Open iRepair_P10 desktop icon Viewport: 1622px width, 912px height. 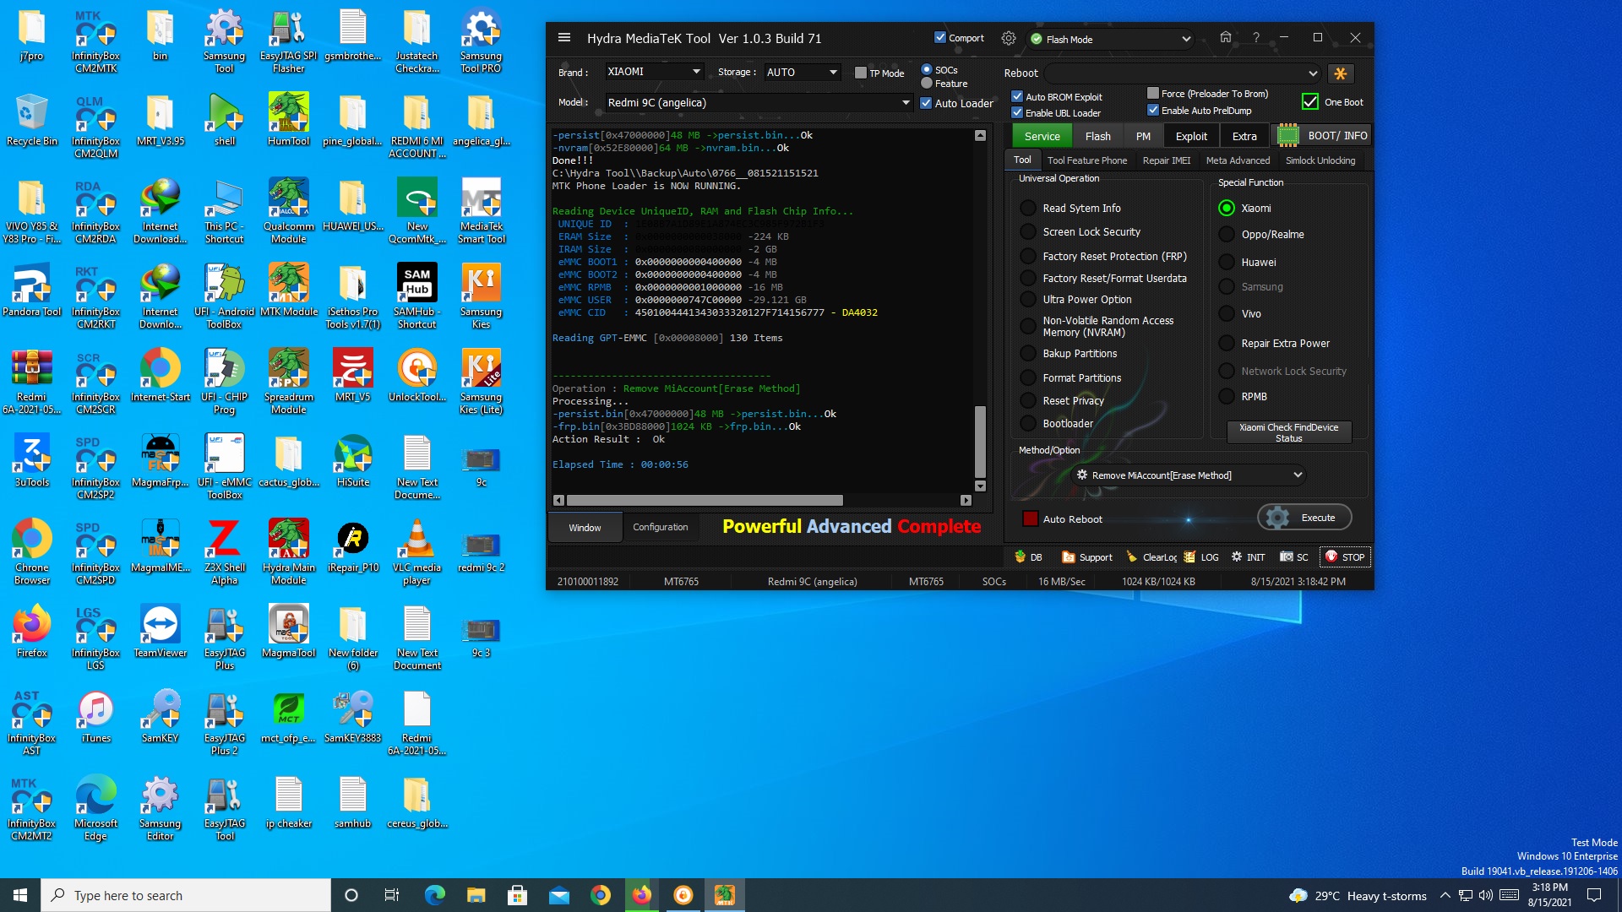click(352, 546)
